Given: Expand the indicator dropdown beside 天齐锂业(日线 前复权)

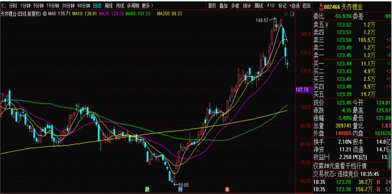Looking at the screenshot, I should [44, 14].
